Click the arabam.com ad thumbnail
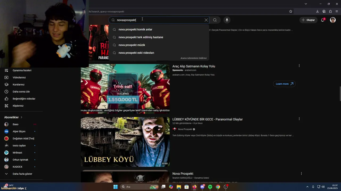Image resolution: width=341 pixels, height=191 pixels. point(125,89)
